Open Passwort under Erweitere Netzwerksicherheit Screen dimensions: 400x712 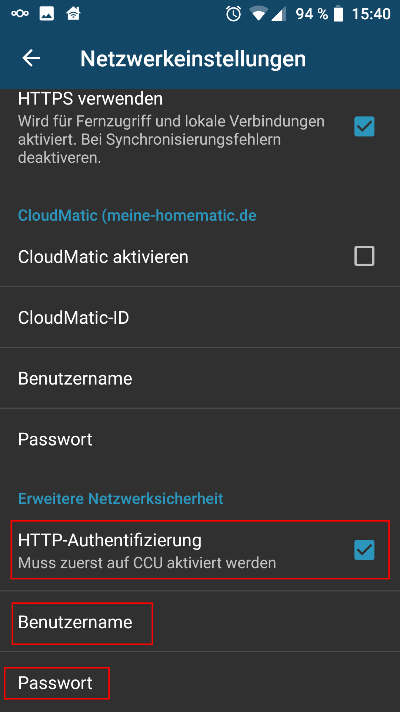(x=55, y=683)
